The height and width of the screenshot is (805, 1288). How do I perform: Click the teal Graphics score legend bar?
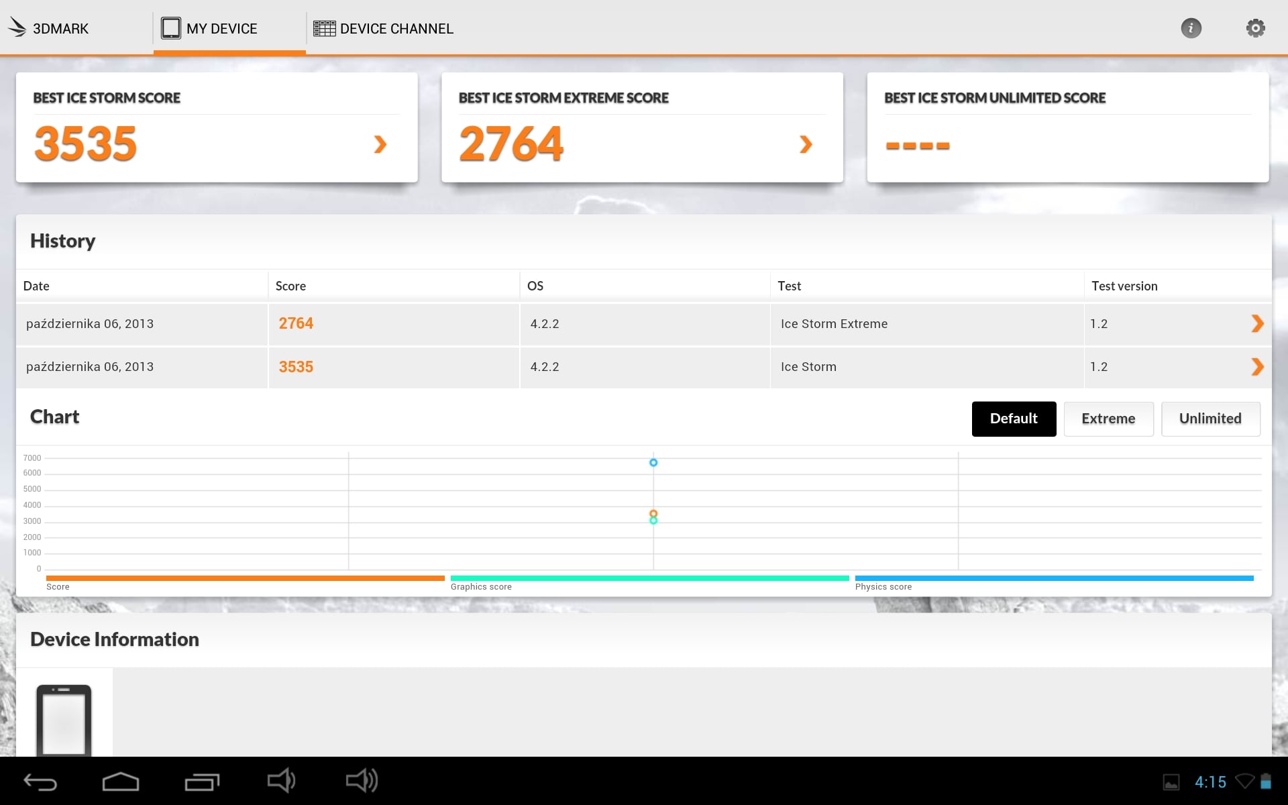(649, 578)
